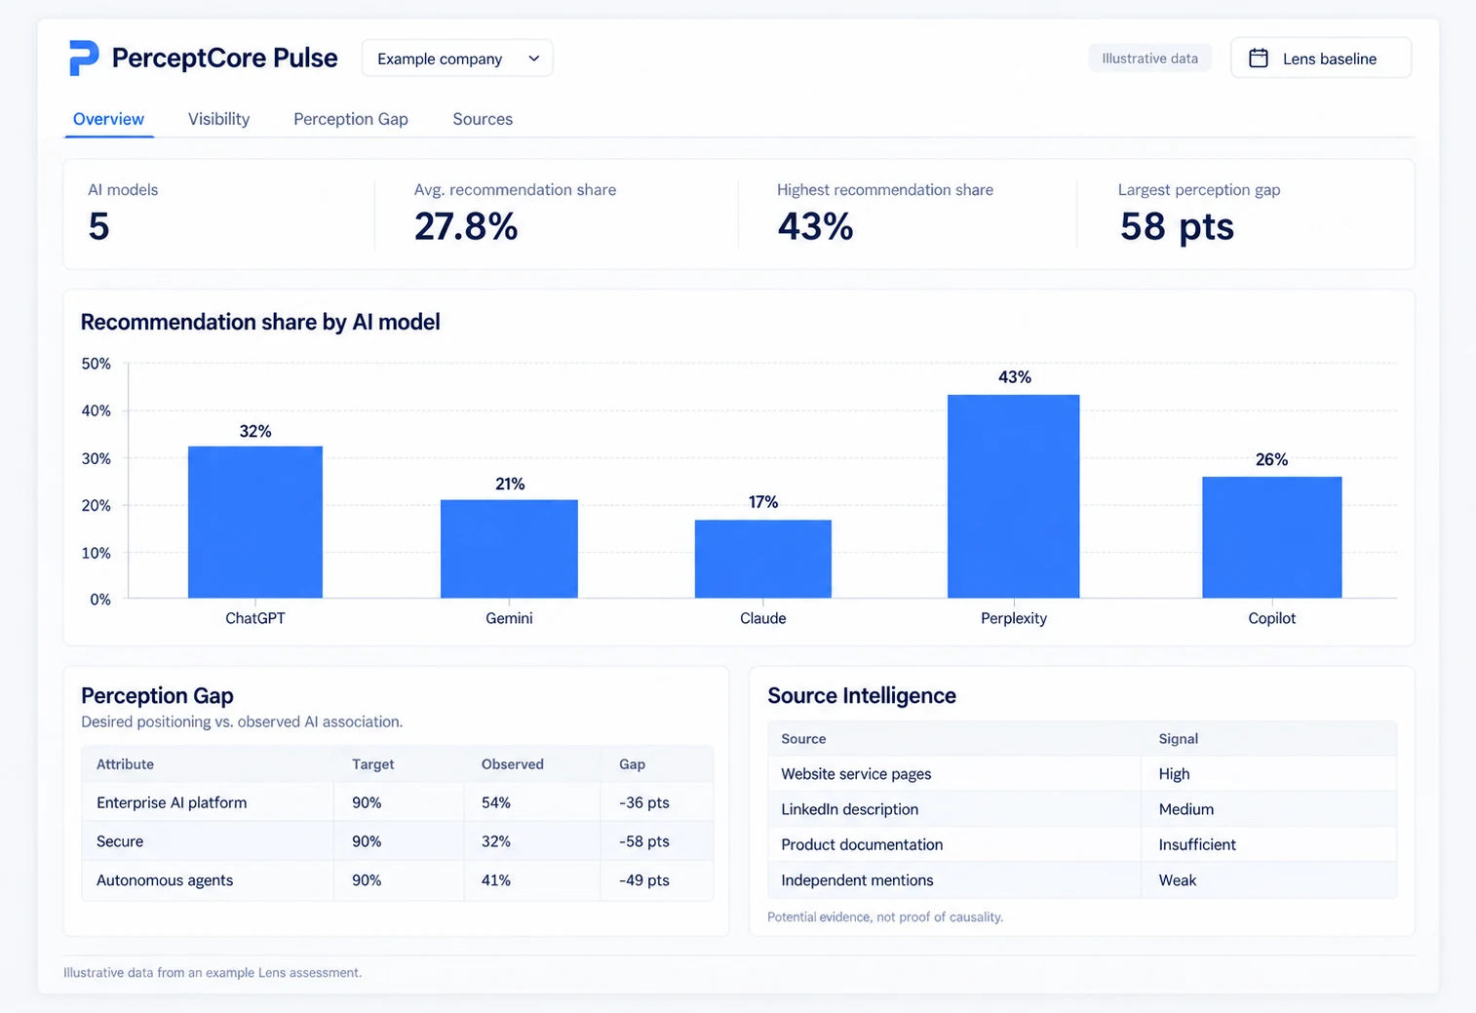Click the Copilot axis label

pyautogui.click(x=1272, y=618)
